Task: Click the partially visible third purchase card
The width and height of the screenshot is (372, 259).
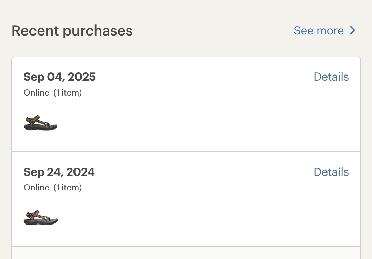Action: (186, 253)
